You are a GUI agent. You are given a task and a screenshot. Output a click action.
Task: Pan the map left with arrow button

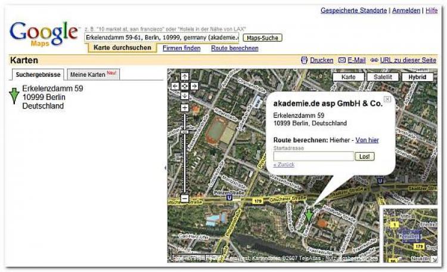coord(175,86)
